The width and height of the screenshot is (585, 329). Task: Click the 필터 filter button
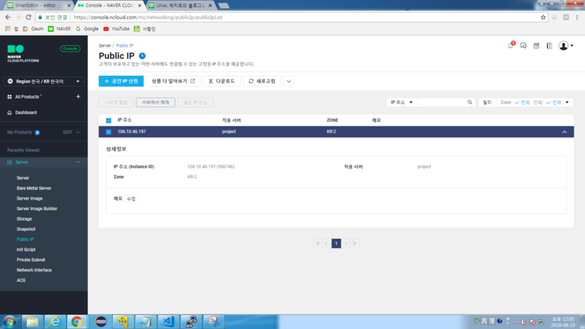pos(487,102)
